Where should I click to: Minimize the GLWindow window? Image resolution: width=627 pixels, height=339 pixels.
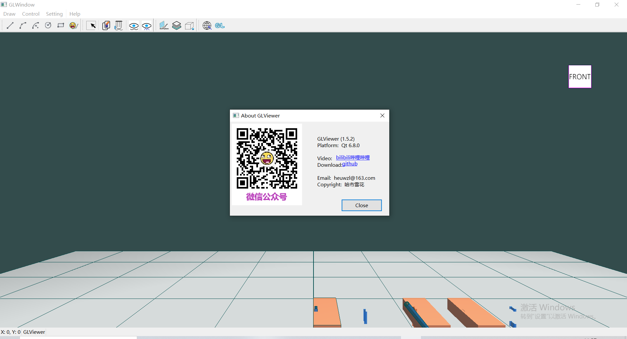(x=578, y=5)
